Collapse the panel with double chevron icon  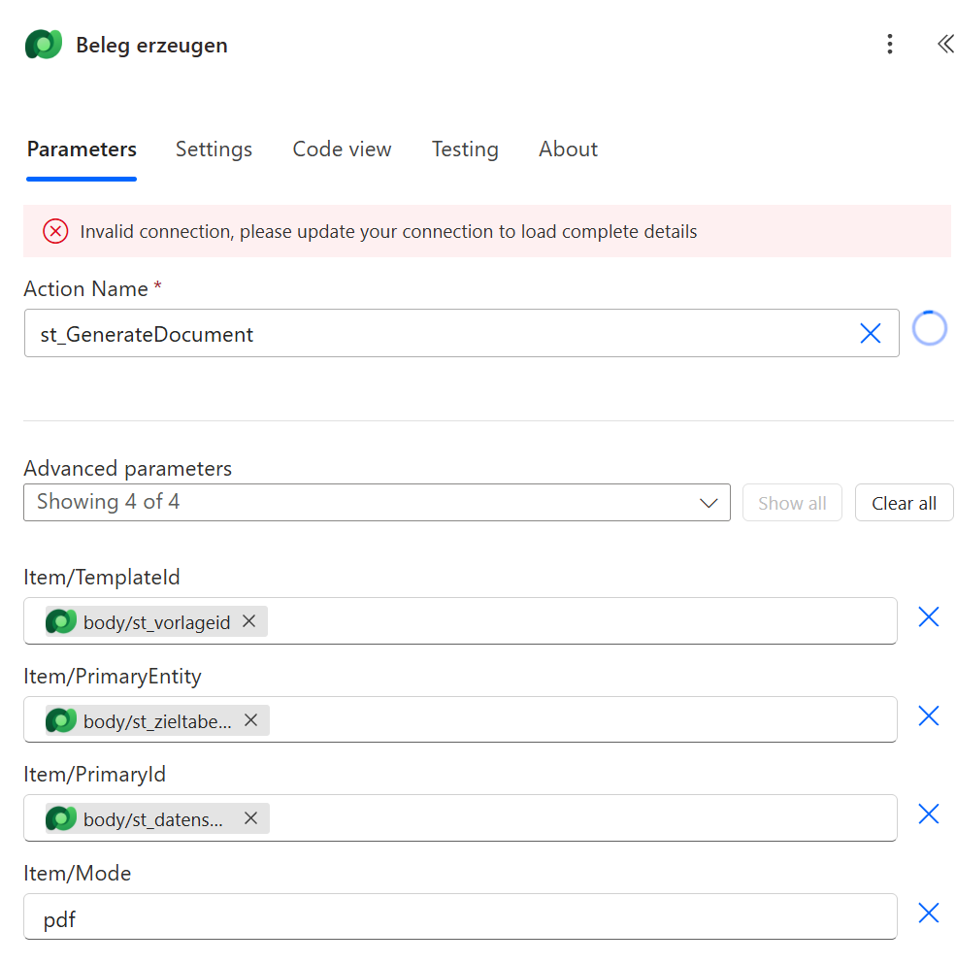click(x=945, y=45)
